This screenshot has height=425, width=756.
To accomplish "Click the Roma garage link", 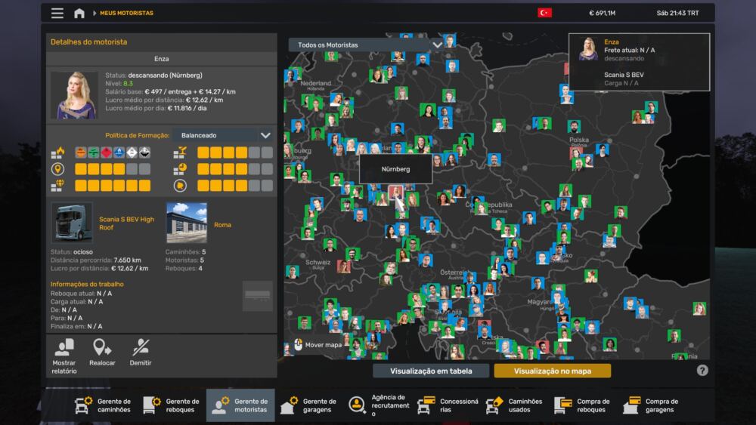I will pos(222,225).
